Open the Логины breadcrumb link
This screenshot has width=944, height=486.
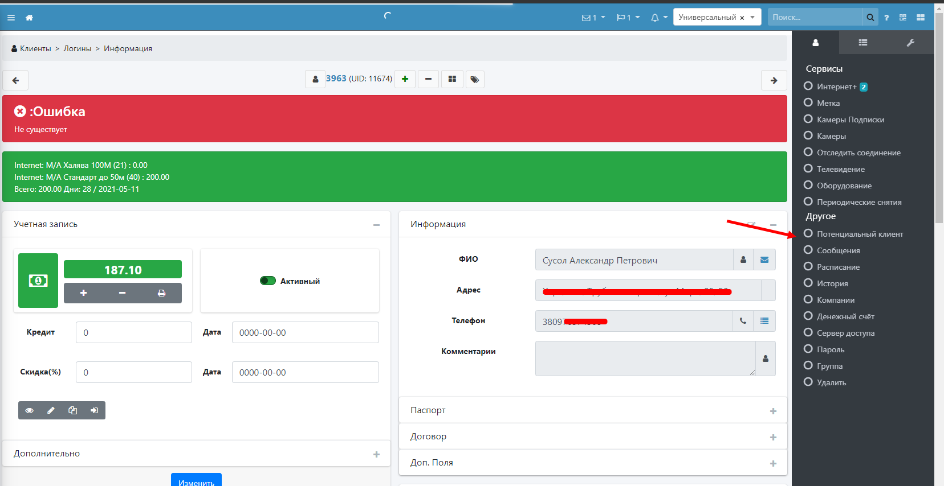[77, 49]
